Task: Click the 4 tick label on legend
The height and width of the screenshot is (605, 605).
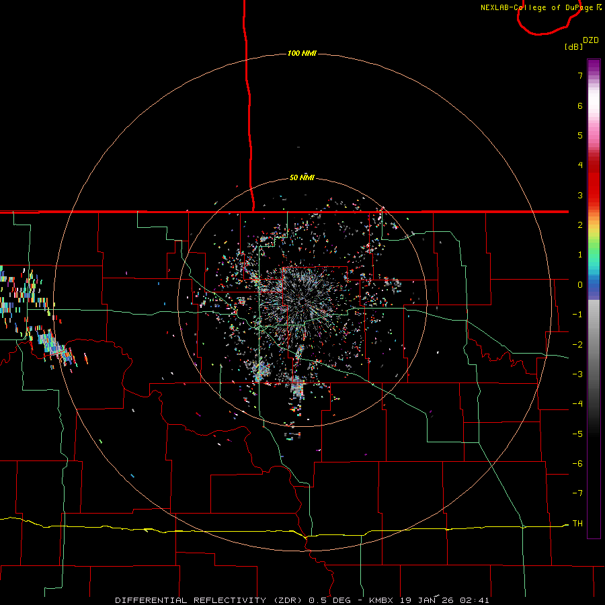Action: point(580,165)
